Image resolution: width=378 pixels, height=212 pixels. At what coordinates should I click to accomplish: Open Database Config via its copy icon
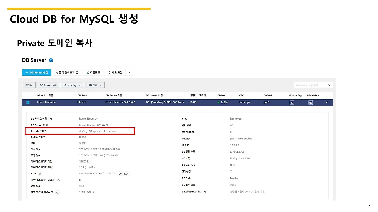click(205, 191)
